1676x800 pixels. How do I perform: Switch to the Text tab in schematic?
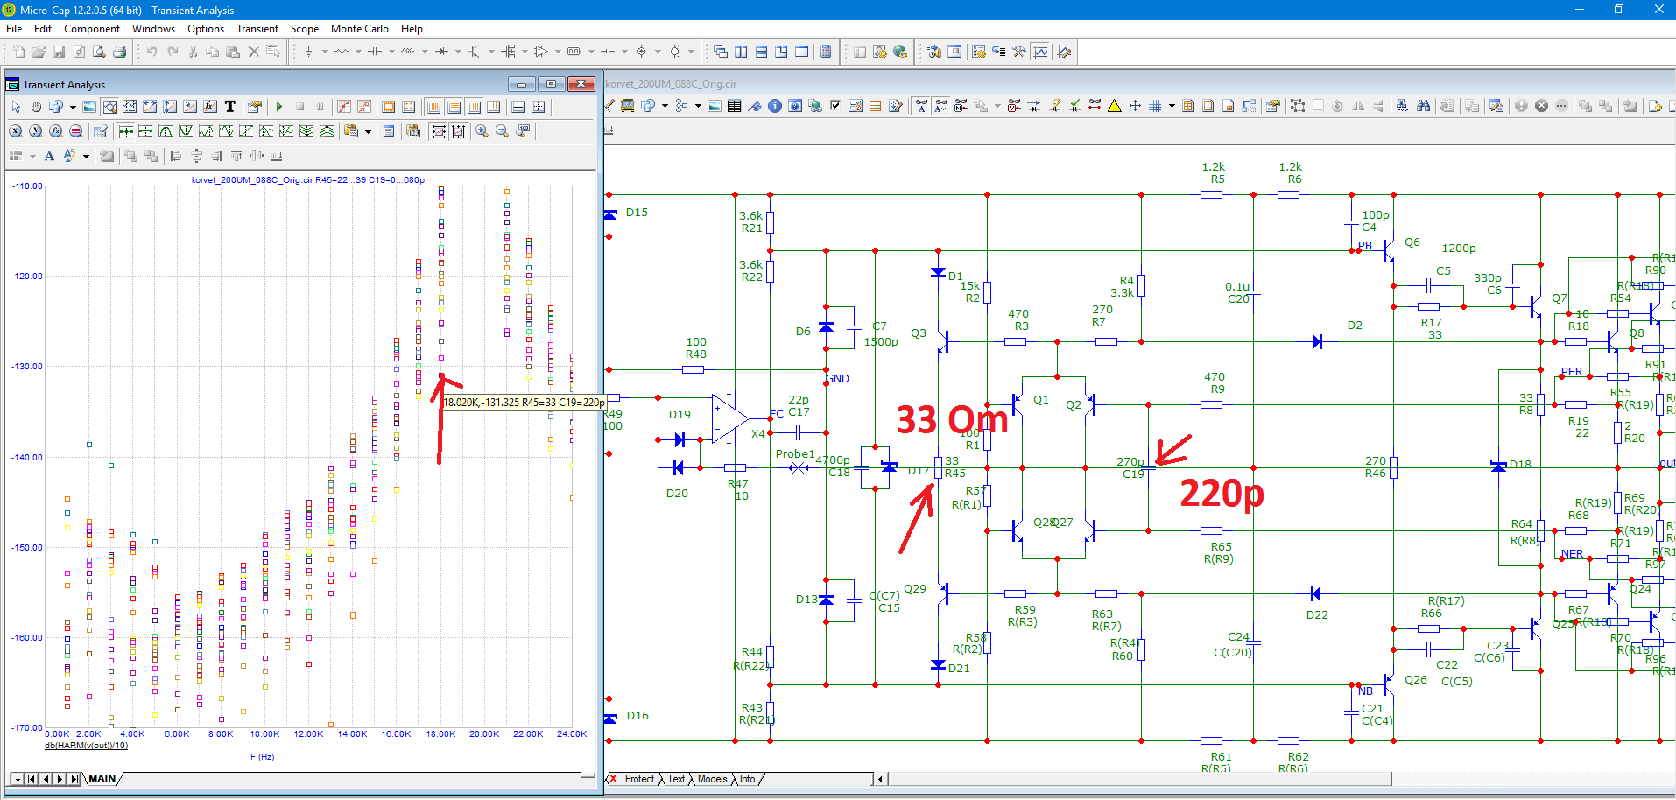click(x=676, y=779)
